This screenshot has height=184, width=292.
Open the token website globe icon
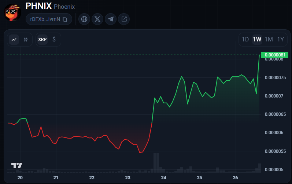click(84, 19)
